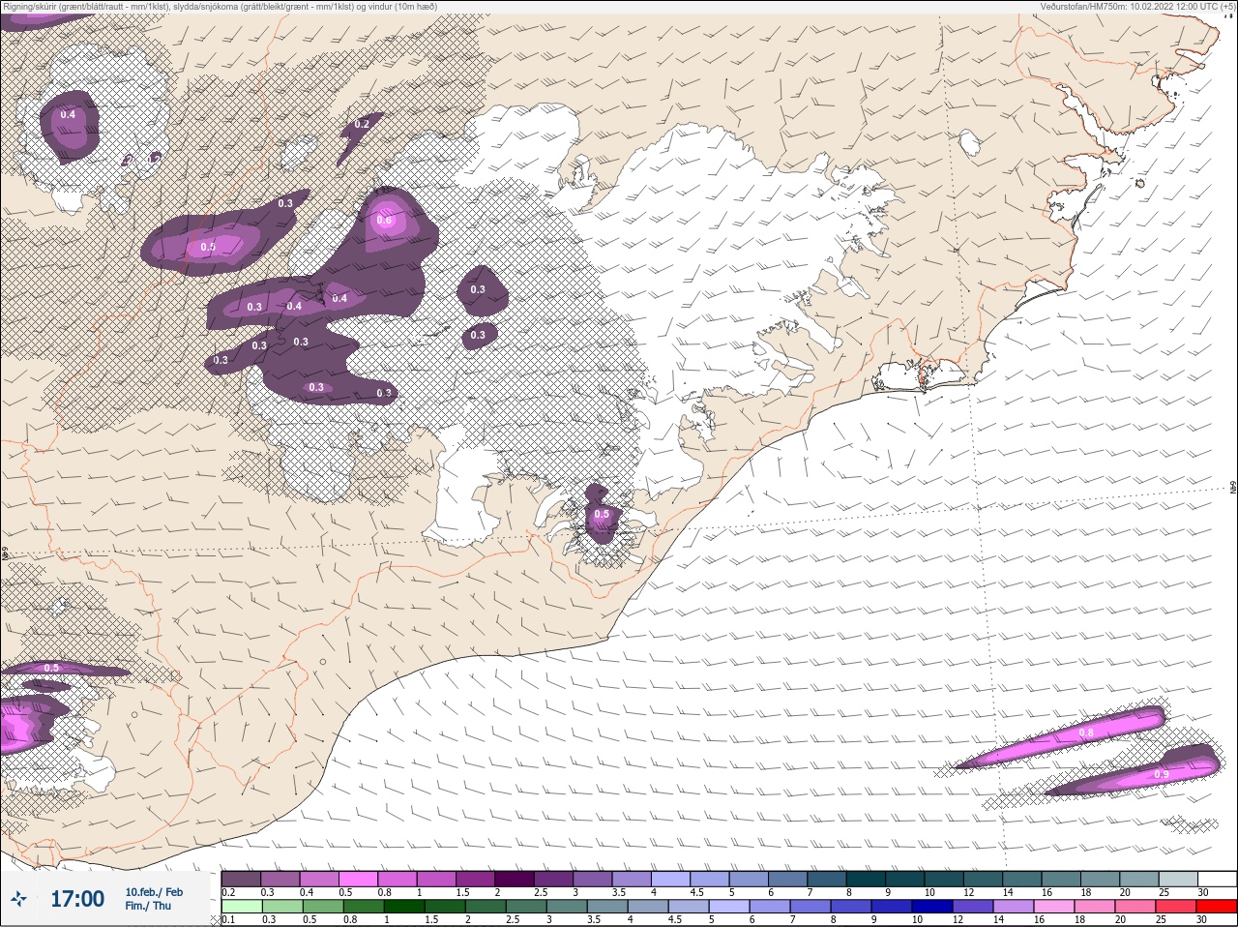Pick the bright pink swatch in upper legend
This screenshot has height=927, width=1238.
358,879
